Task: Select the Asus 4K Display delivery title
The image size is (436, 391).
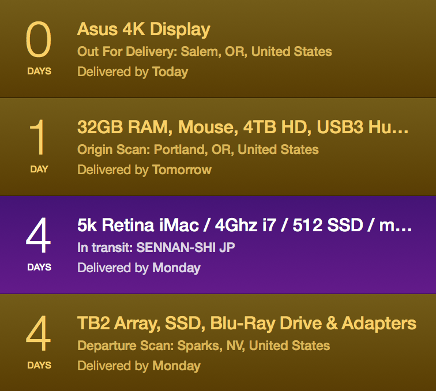Action: coord(144,29)
